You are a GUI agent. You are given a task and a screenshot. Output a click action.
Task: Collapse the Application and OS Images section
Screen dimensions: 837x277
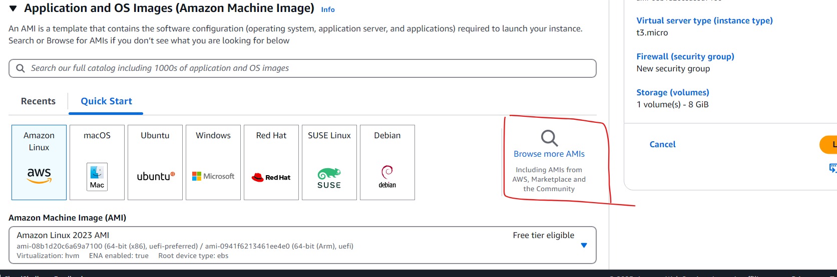point(13,8)
